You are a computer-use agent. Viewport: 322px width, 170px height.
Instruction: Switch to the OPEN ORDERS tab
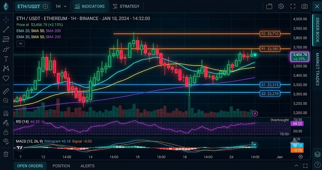pyautogui.click(x=30, y=166)
